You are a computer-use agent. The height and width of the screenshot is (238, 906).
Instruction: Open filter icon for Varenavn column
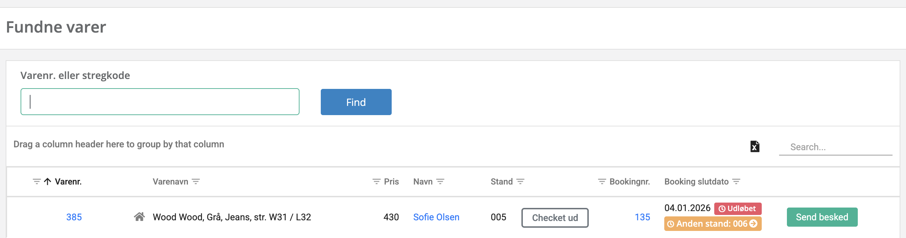tap(196, 182)
